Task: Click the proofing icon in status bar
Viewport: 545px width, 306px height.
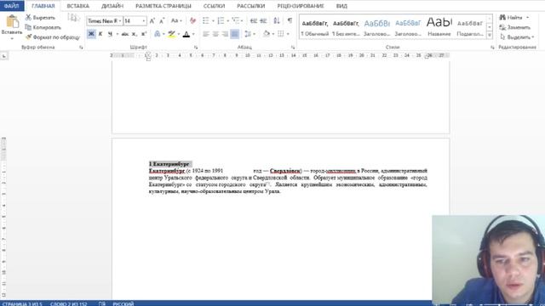Action: pos(102,304)
